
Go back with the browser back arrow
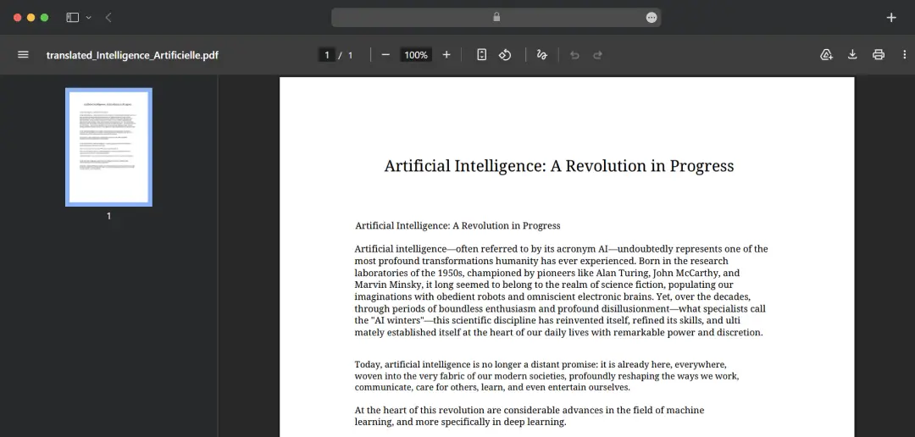[x=108, y=18]
